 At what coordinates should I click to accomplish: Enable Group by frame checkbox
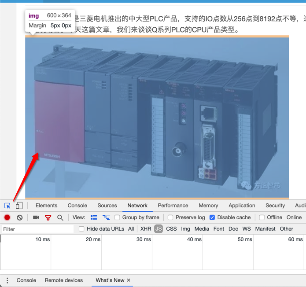(x=117, y=217)
